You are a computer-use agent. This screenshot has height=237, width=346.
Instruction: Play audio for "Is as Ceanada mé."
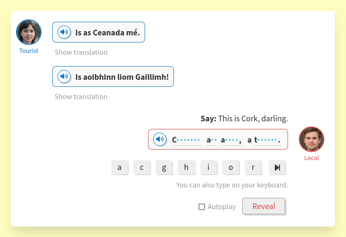tap(64, 32)
